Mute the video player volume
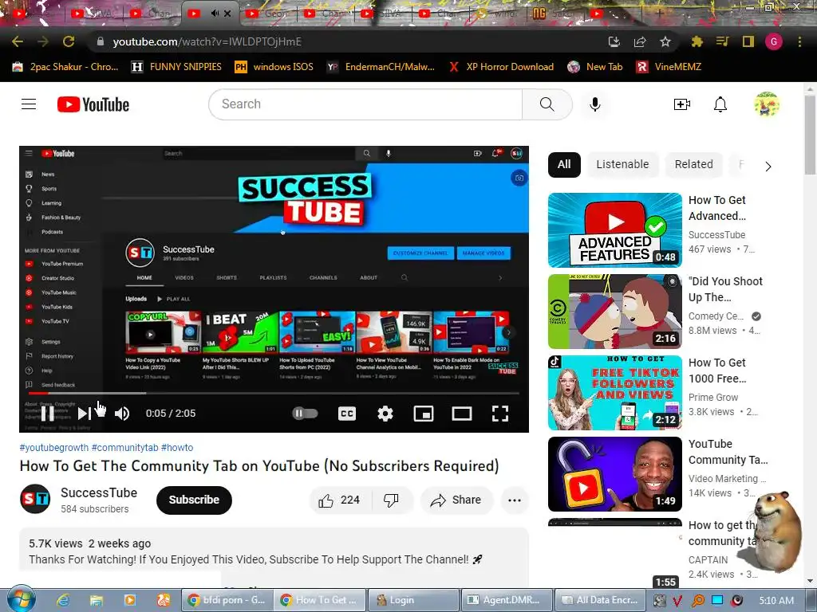Image resolution: width=817 pixels, height=612 pixels. click(122, 414)
